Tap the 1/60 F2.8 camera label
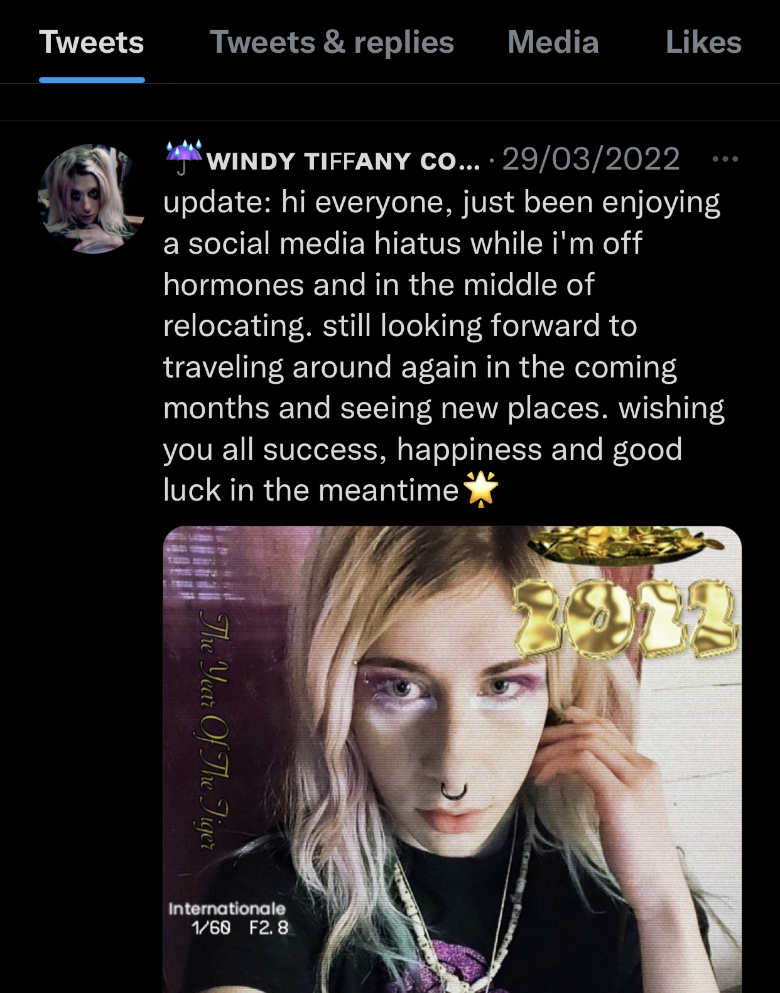This screenshot has height=993, width=780. pyautogui.click(x=239, y=928)
